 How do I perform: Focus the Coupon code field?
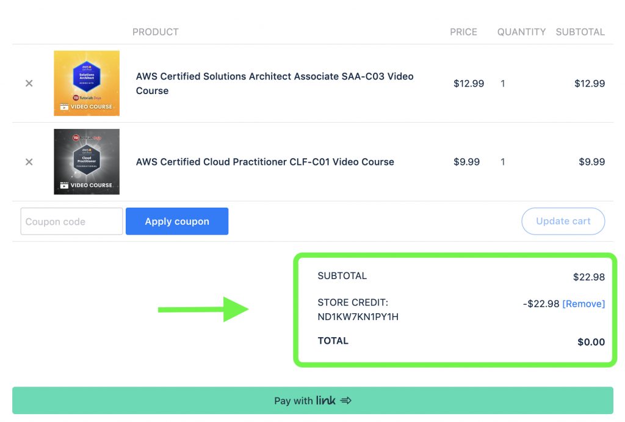(x=71, y=222)
